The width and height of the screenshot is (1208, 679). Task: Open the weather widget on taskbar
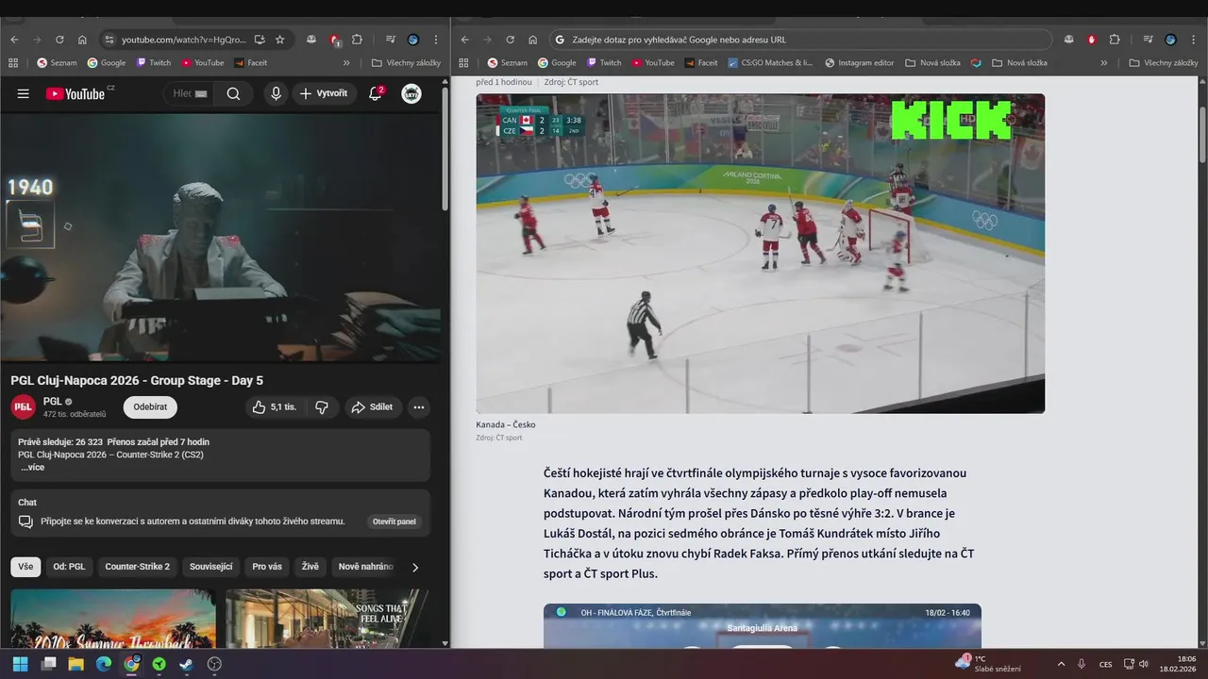click(x=987, y=664)
